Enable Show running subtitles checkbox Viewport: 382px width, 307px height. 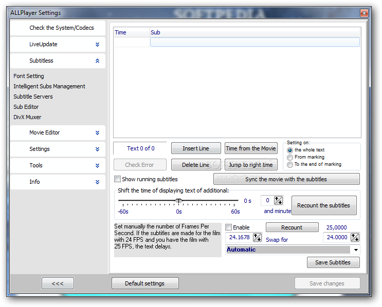pyautogui.click(x=117, y=179)
